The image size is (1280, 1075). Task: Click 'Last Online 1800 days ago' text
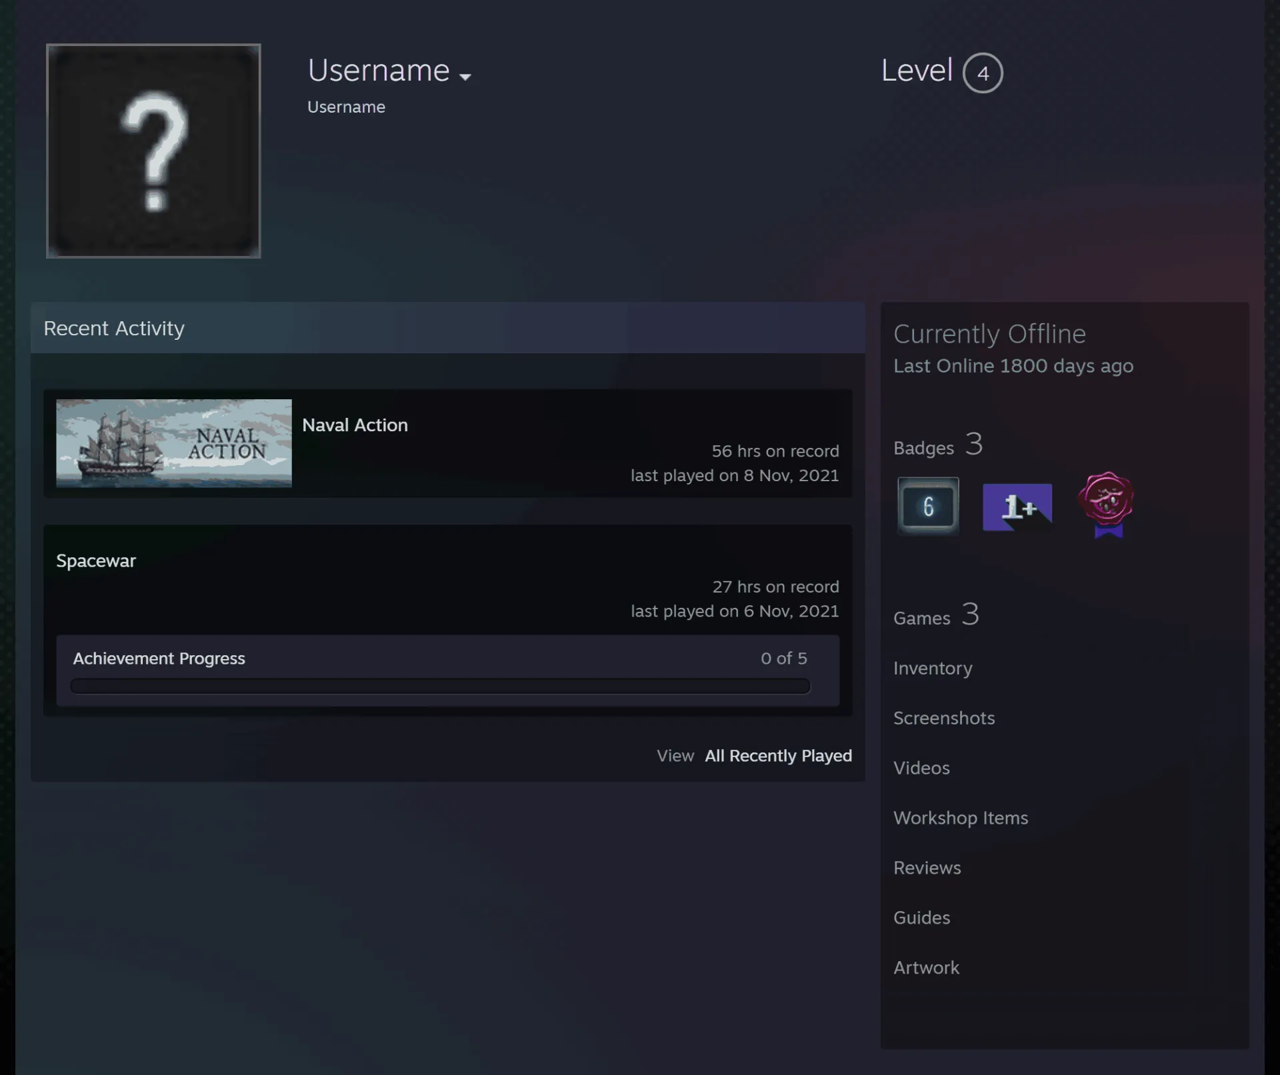click(x=1013, y=367)
